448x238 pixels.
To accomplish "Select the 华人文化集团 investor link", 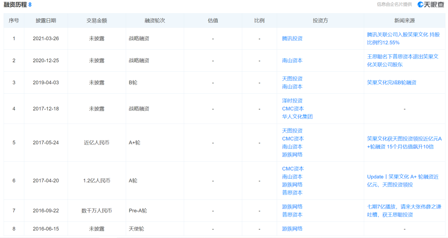I will coord(297,117).
